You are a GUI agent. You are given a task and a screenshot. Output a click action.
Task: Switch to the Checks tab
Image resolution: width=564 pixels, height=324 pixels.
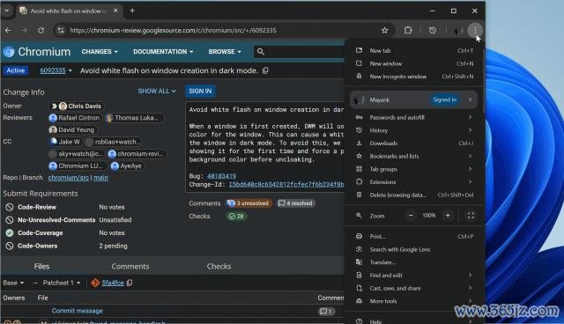219,267
